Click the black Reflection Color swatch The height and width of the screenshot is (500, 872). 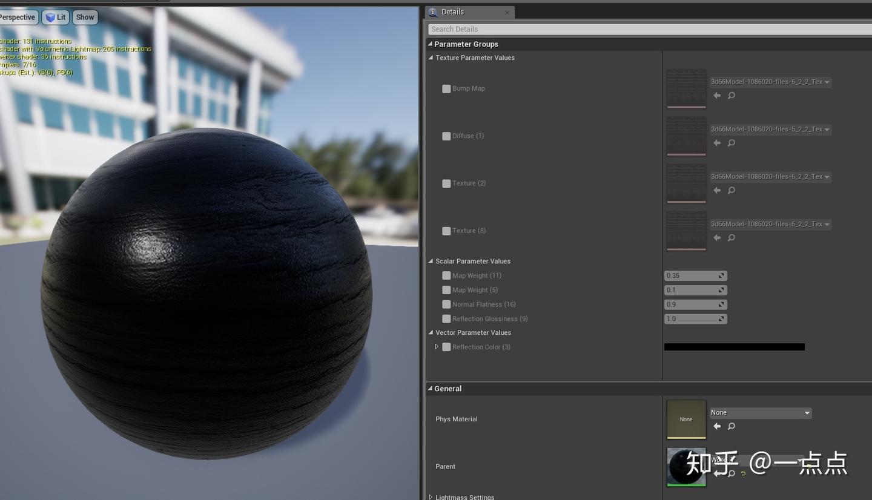734,346
